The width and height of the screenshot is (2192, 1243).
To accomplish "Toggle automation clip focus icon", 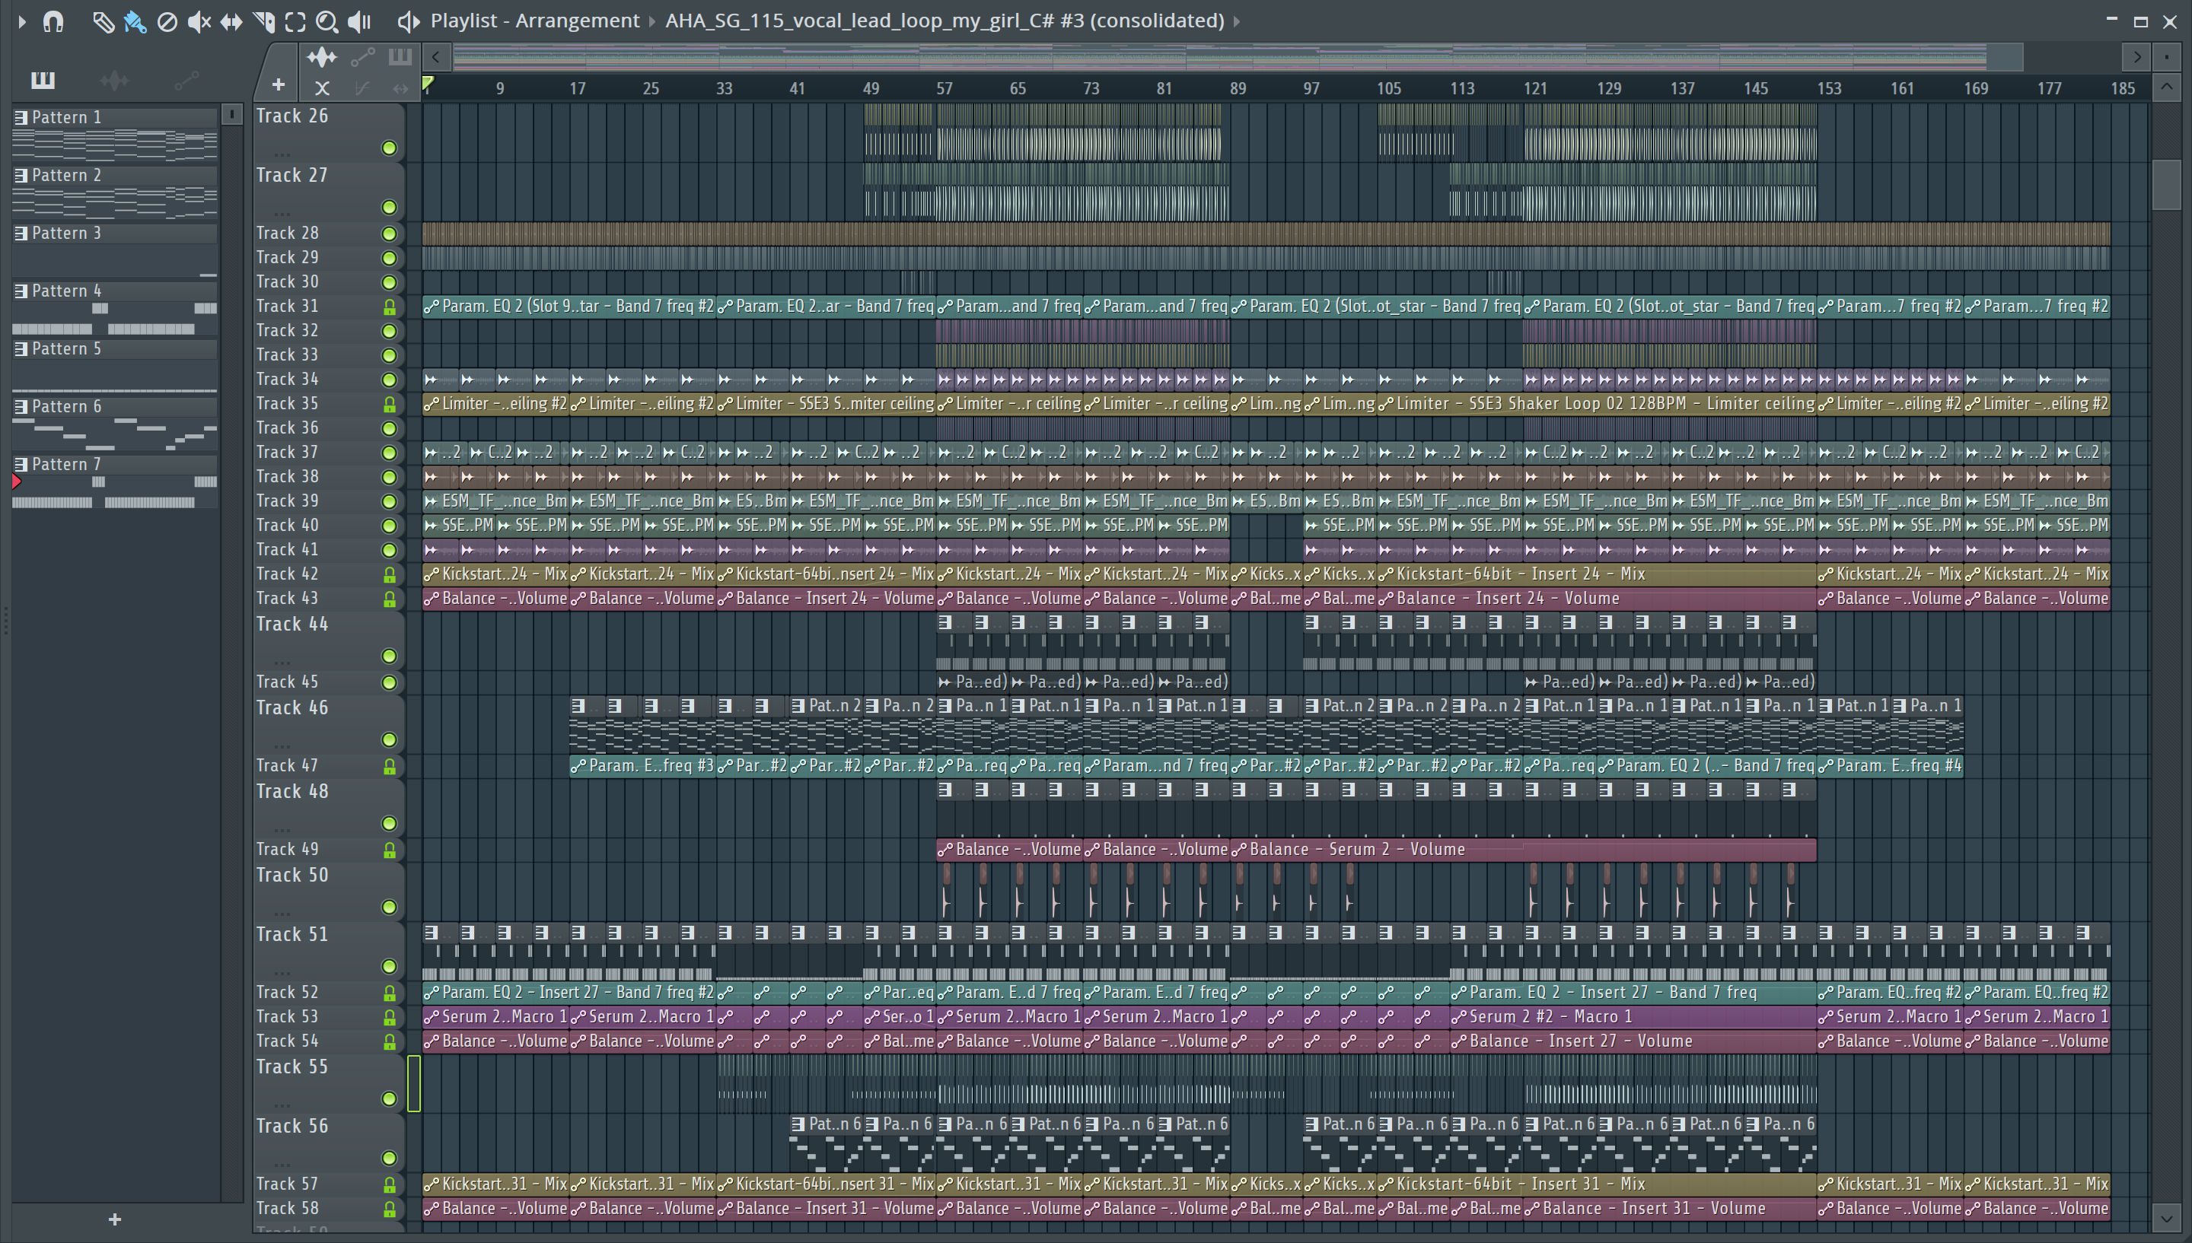I will tap(363, 57).
